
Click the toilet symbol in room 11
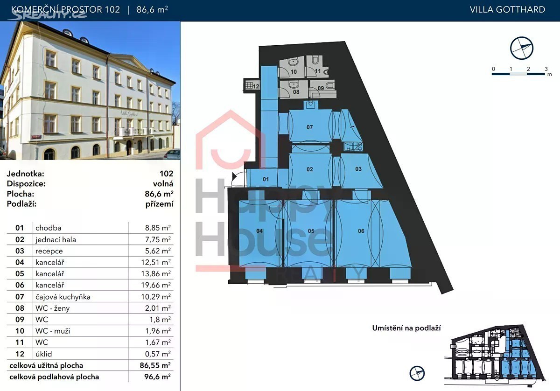316,60
